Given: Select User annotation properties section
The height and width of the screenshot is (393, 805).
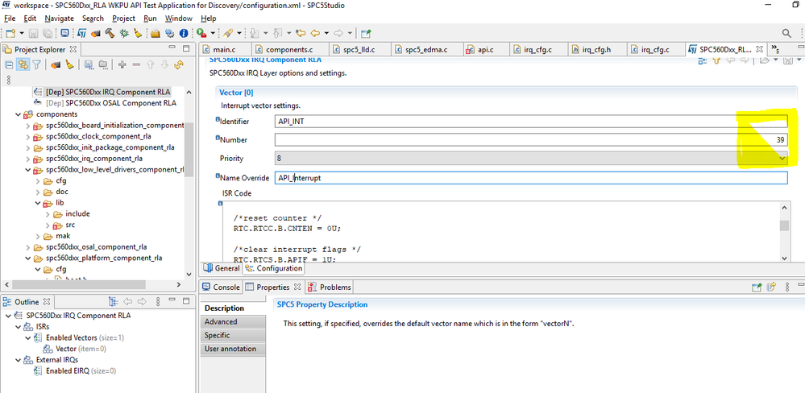Looking at the screenshot, I should coord(233,349).
